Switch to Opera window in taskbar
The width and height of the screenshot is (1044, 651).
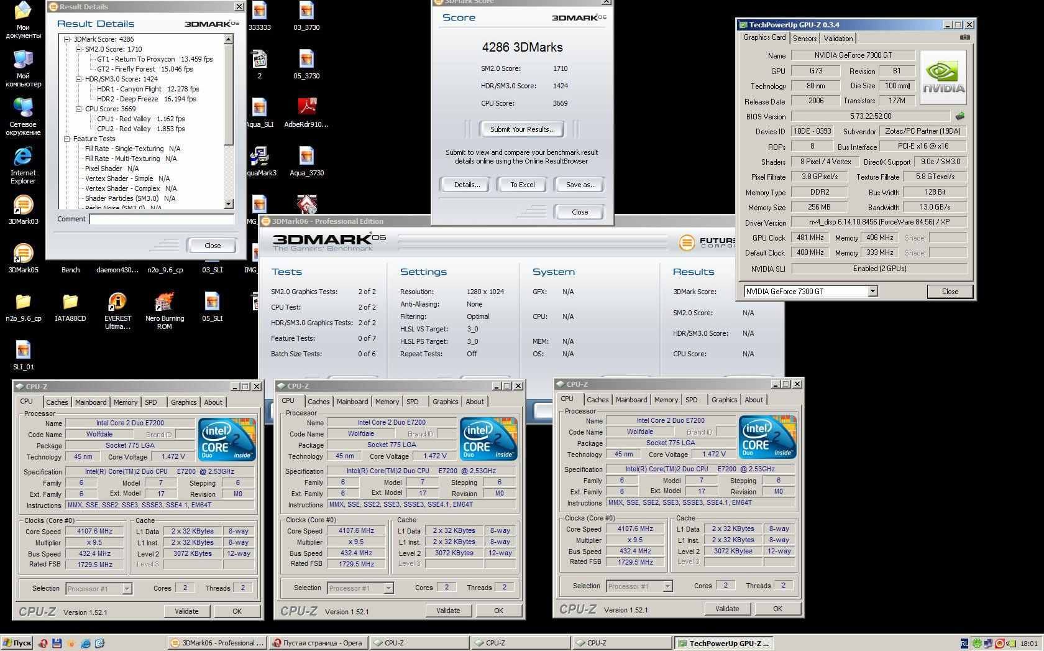318,643
